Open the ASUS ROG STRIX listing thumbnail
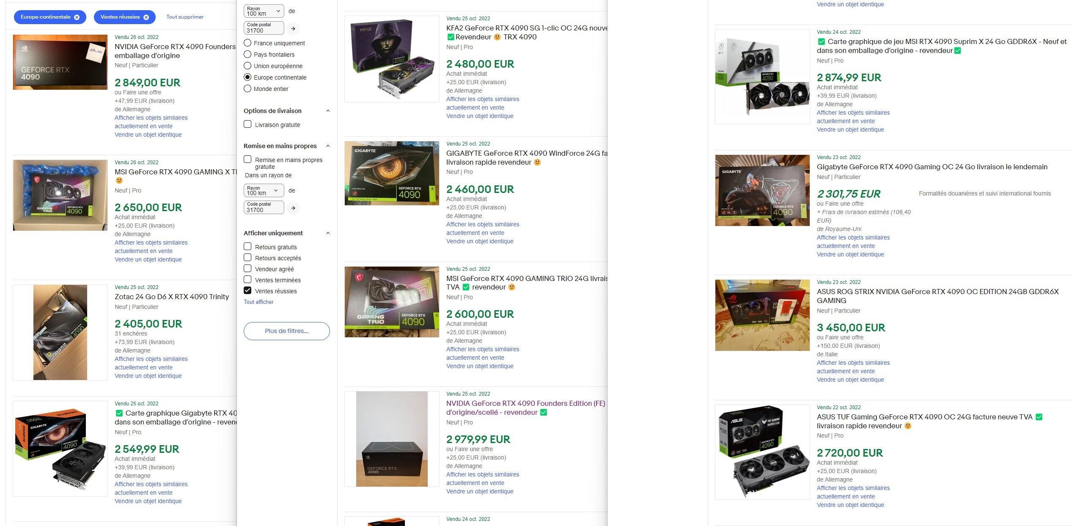The height and width of the screenshot is (526, 1072). pos(762,315)
